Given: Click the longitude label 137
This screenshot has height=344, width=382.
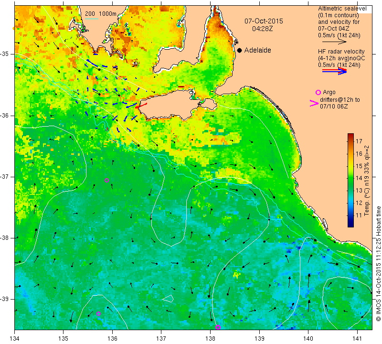Looking at the screenshot, I should (161, 339).
